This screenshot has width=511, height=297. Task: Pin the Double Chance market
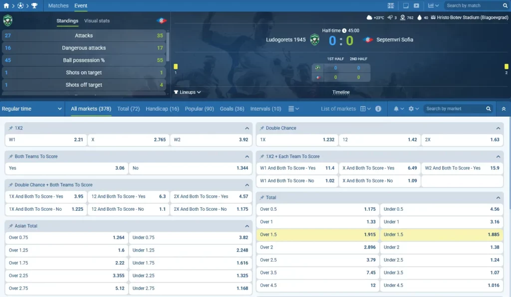pyautogui.click(x=262, y=128)
